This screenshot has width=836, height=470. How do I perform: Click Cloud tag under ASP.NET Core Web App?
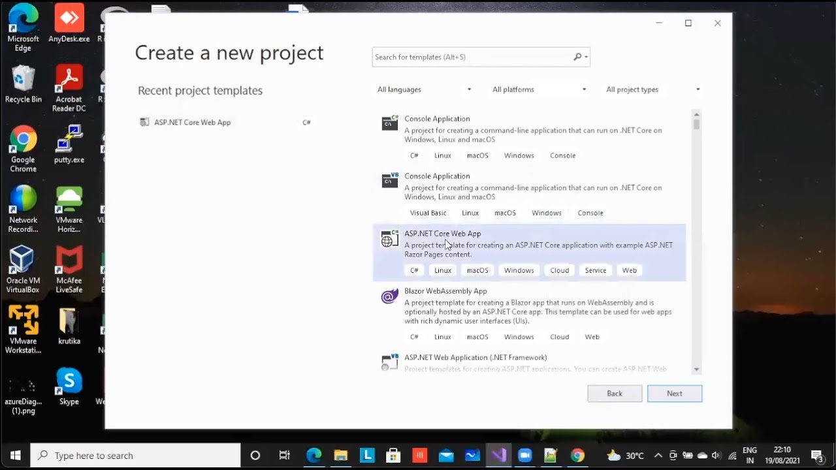tap(560, 270)
